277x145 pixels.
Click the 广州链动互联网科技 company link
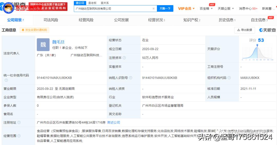click(x=86, y=55)
